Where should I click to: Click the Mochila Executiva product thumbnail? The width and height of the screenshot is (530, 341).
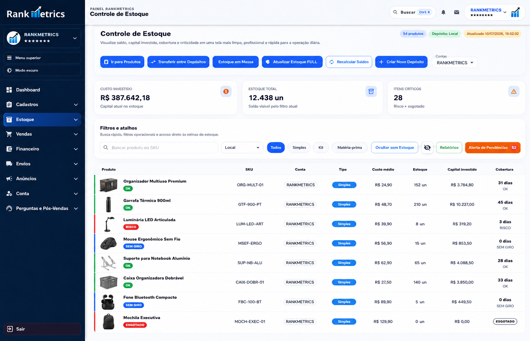[108, 321]
